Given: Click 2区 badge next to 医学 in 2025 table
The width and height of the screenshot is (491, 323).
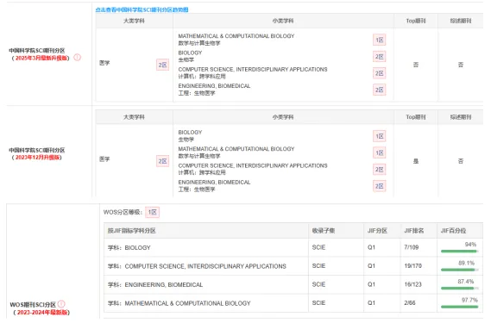Looking at the screenshot, I should 162,65.
